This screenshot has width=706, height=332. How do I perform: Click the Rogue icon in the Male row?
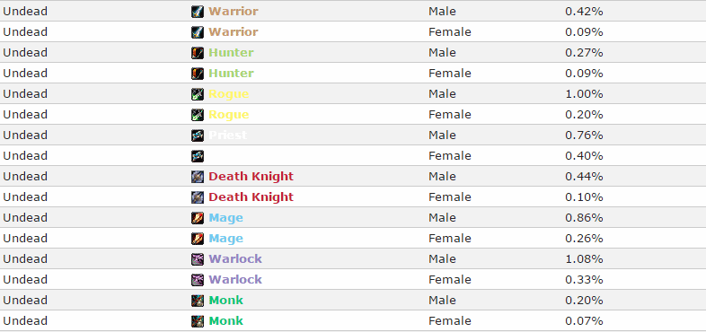click(x=198, y=94)
